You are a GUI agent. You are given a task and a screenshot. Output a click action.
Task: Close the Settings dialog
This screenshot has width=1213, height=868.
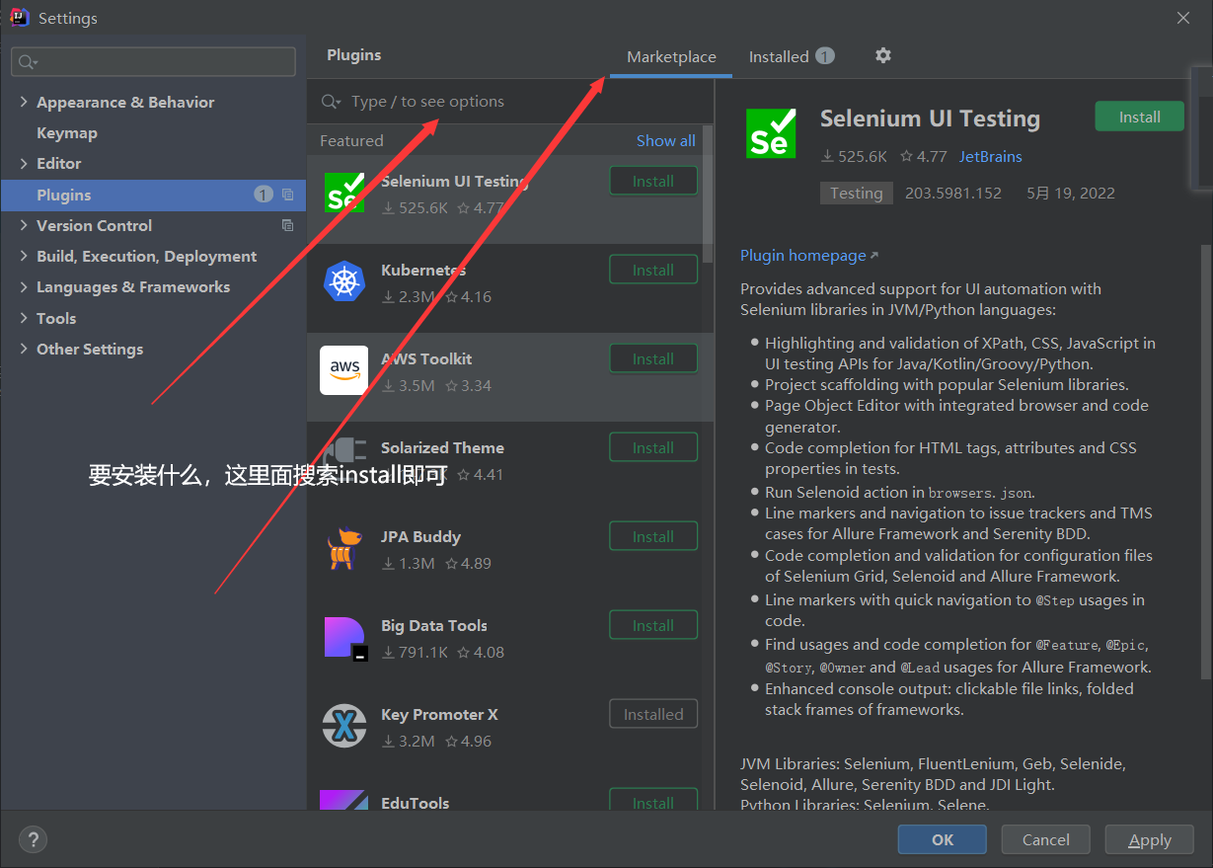tap(1183, 18)
